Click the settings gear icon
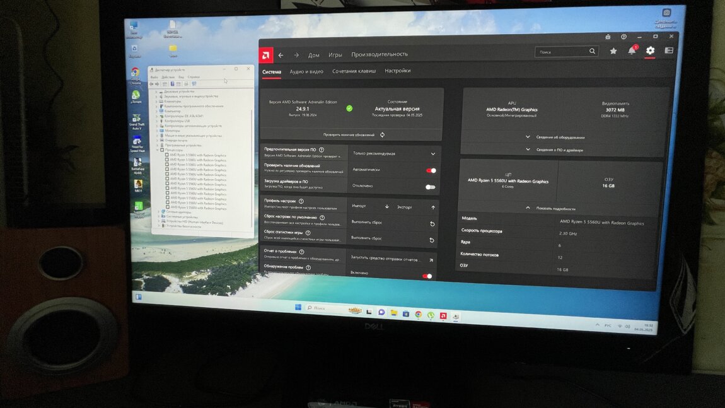The image size is (725, 408). (650, 51)
